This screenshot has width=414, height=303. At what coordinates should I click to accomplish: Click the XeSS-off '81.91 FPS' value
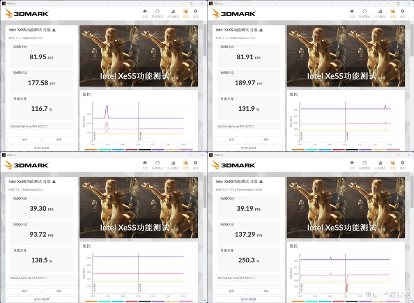249,57
